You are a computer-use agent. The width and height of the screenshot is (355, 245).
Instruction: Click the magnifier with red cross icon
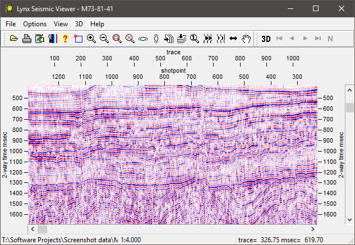130,39
